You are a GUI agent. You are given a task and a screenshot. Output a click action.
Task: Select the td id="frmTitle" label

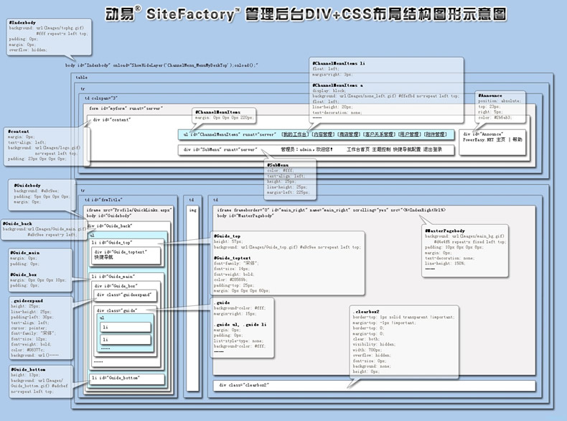tap(103, 200)
